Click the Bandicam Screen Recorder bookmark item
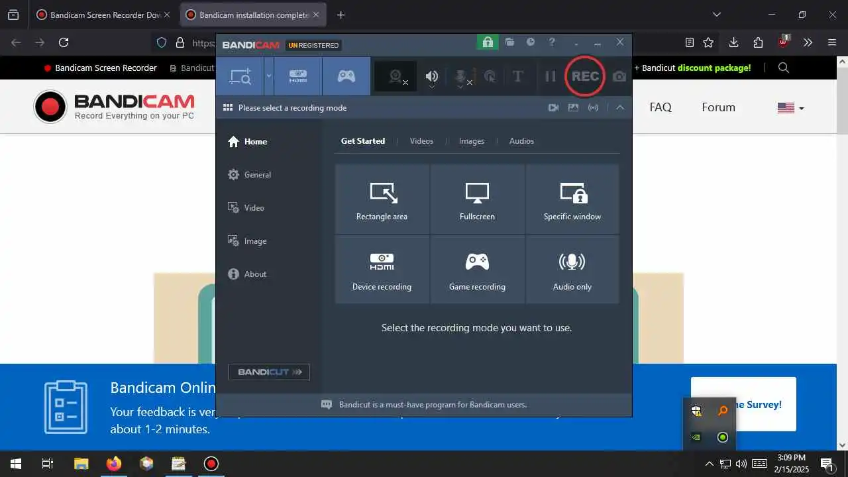848x477 pixels. 100,68
